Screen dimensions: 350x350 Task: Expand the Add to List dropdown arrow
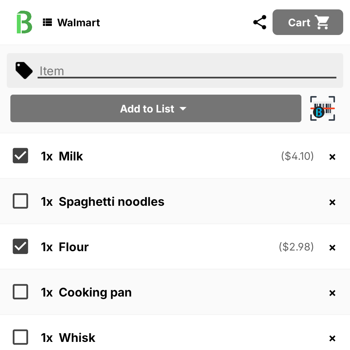coord(183,109)
